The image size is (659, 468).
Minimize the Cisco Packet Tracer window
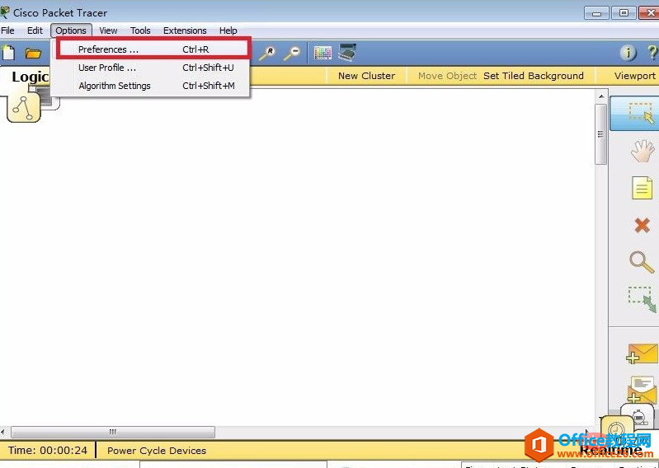596,13
